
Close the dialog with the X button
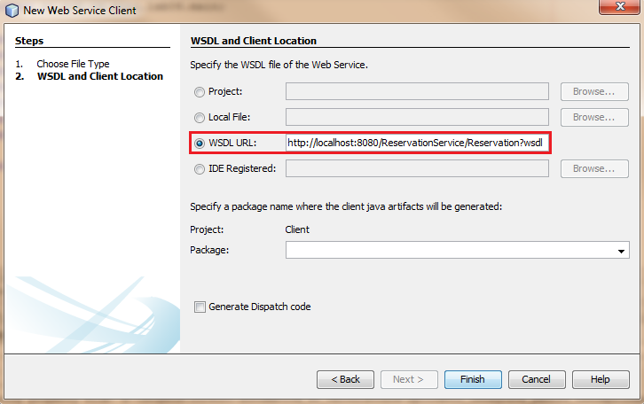(619, 6)
